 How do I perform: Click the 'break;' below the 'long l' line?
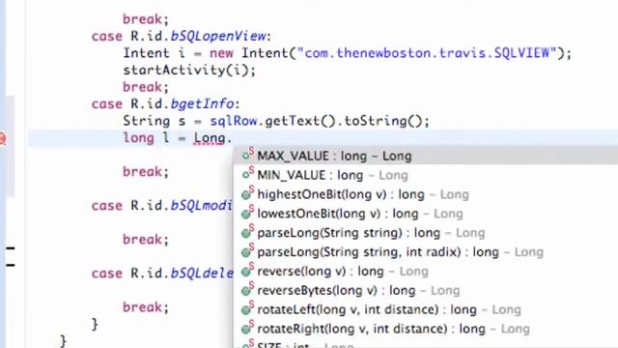(x=146, y=172)
